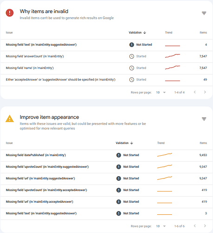This screenshot has width=213, height=233.
Task: Click trend sparkline for 'answerCount' issue
Action: click(x=173, y=56)
